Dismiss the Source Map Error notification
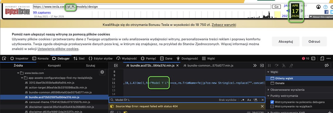 point(262,106)
